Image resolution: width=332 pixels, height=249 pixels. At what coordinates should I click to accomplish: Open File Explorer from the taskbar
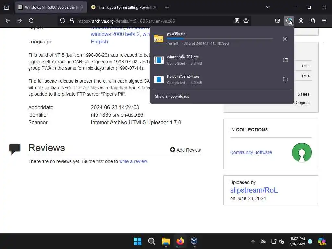pyautogui.click(x=166, y=241)
